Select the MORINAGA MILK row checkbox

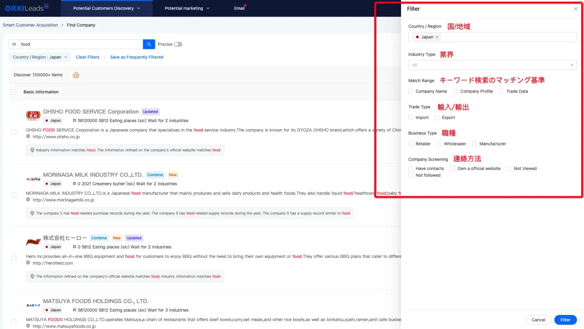14,195
